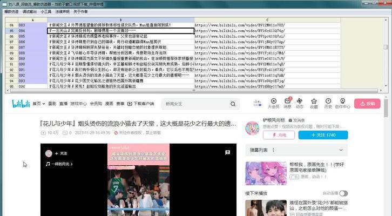This screenshot has width=392, height=216.
Task: Open 会员购 link
Action: (96, 104)
